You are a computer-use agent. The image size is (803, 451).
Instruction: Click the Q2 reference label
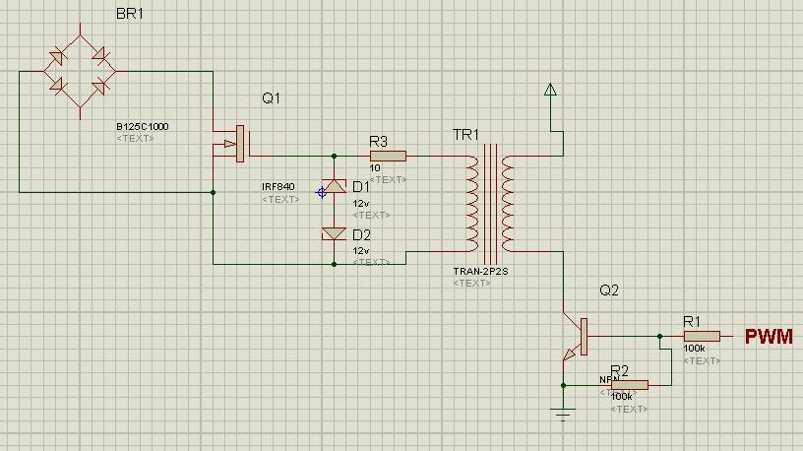tap(609, 290)
